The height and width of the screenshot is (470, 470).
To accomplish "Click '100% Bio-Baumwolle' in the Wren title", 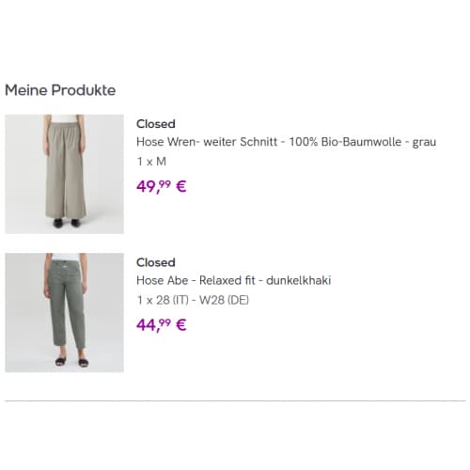I will point(345,142).
